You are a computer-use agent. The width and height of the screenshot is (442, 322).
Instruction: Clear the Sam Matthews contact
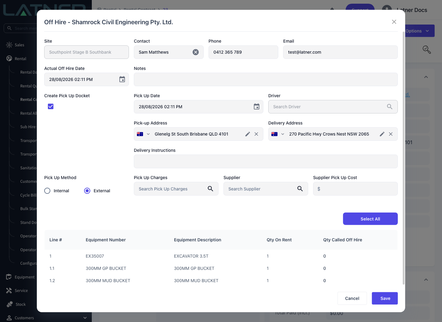pos(196,52)
